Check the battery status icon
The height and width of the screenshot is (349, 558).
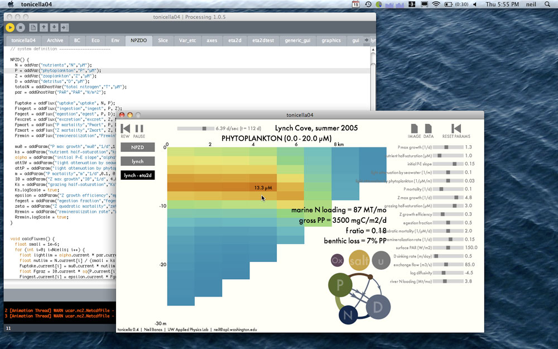pyautogui.click(x=449, y=4)
